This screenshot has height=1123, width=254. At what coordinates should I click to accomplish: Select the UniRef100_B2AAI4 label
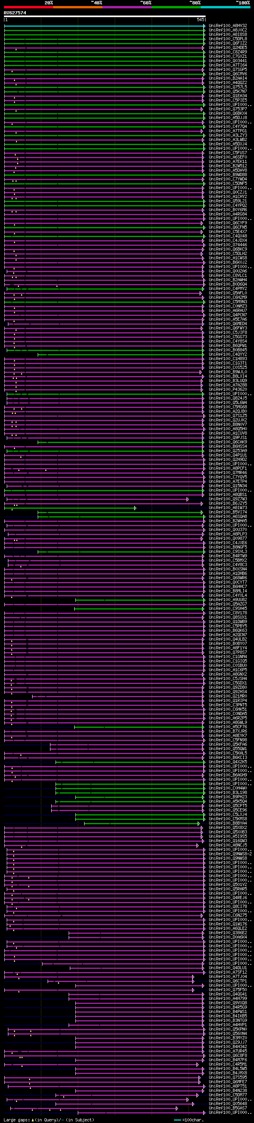[228, 78]
